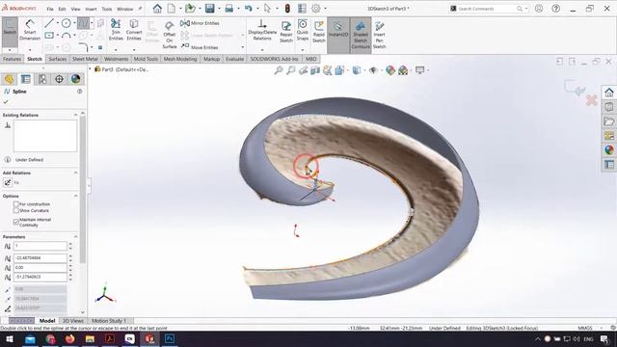This screenshot has height=347, width=617.
Task: Enable the For construction checkbox
Action: [x=16, y=204]
